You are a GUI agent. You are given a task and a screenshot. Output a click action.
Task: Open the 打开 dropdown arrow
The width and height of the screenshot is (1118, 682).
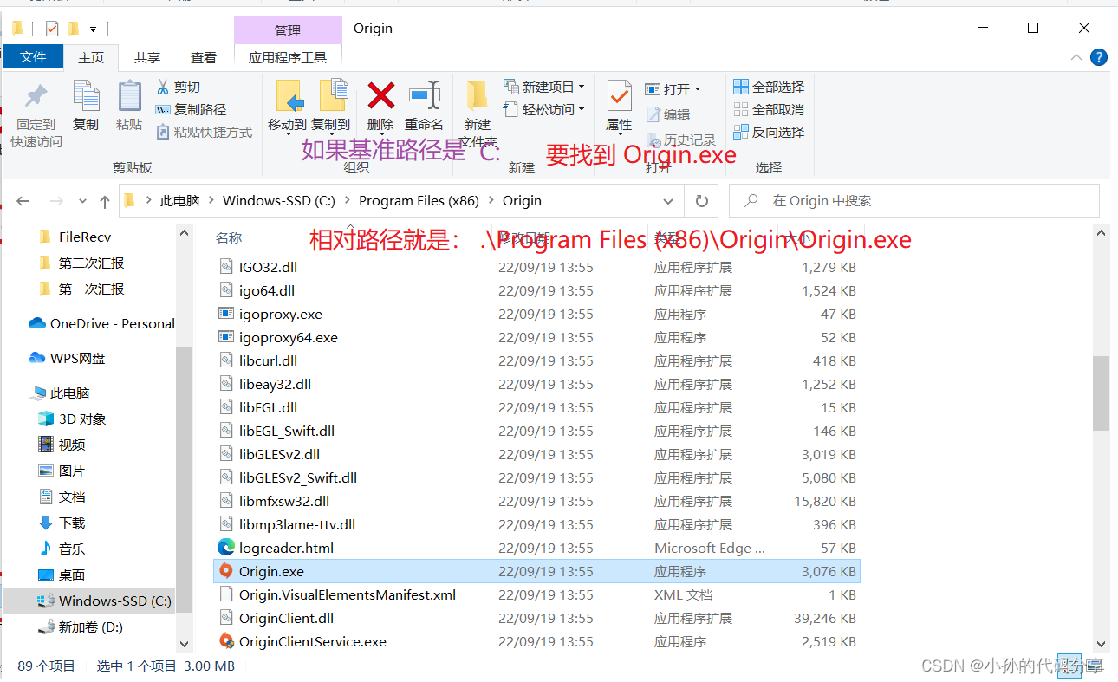tap(698, 88)
